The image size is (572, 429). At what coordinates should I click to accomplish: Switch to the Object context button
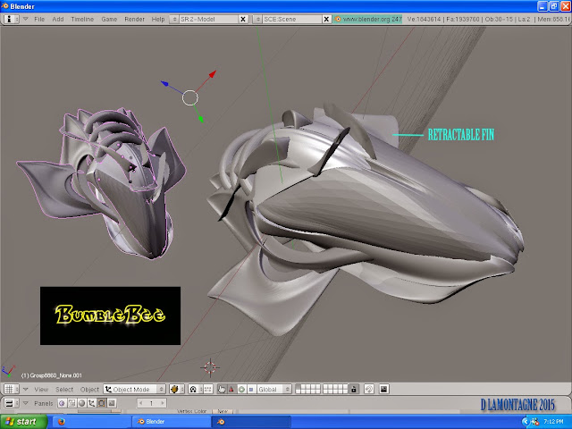(x=91, y=403)
